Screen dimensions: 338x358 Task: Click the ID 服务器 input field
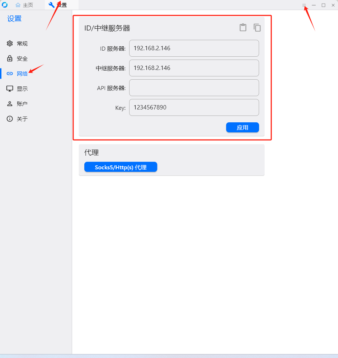pyautogui.click(x=194, y=48)
